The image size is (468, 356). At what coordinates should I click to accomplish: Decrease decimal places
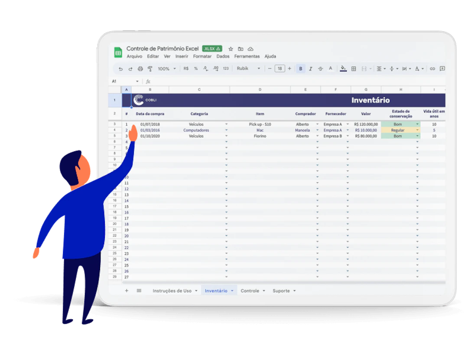click(206, 69)
